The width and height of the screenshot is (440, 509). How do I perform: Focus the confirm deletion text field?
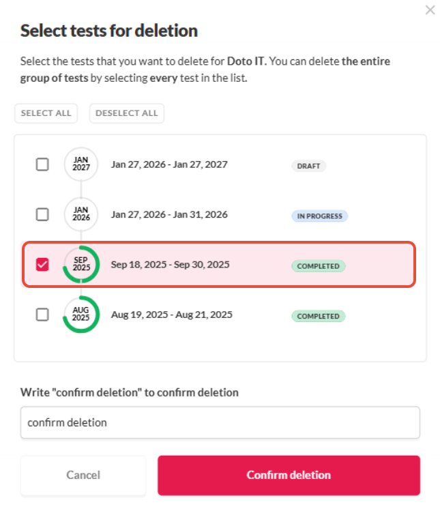click(x=220, y=422)
